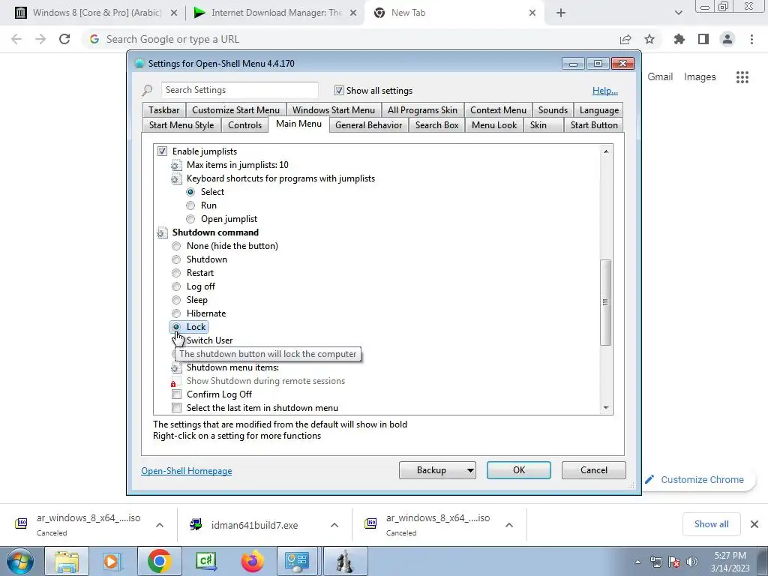Toggle the Enable jumplists checkbox
This screenshot has height=576, width=768.
point(162,151)
